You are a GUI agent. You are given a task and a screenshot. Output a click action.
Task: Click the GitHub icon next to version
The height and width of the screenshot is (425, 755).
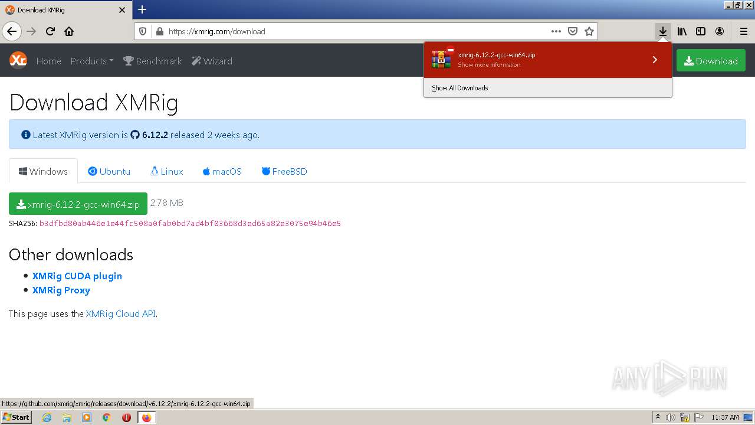[x=135, y=135]
